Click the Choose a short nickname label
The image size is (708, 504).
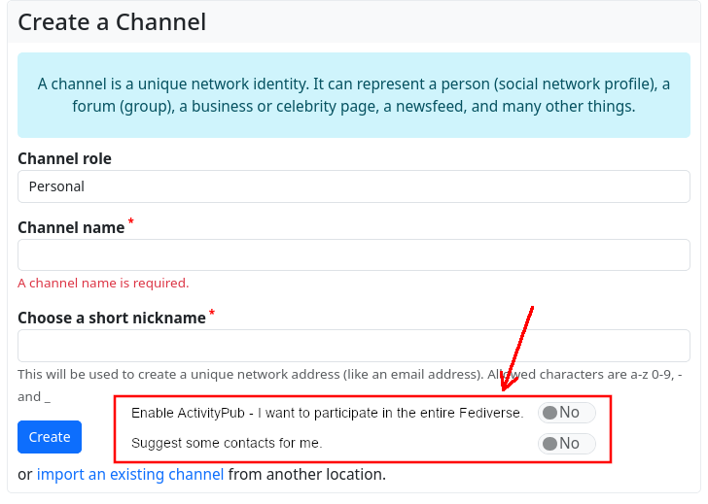[x=112, y=318]
